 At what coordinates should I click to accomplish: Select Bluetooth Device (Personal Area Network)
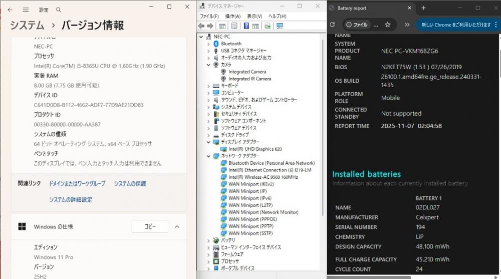[x=272, y=163]
